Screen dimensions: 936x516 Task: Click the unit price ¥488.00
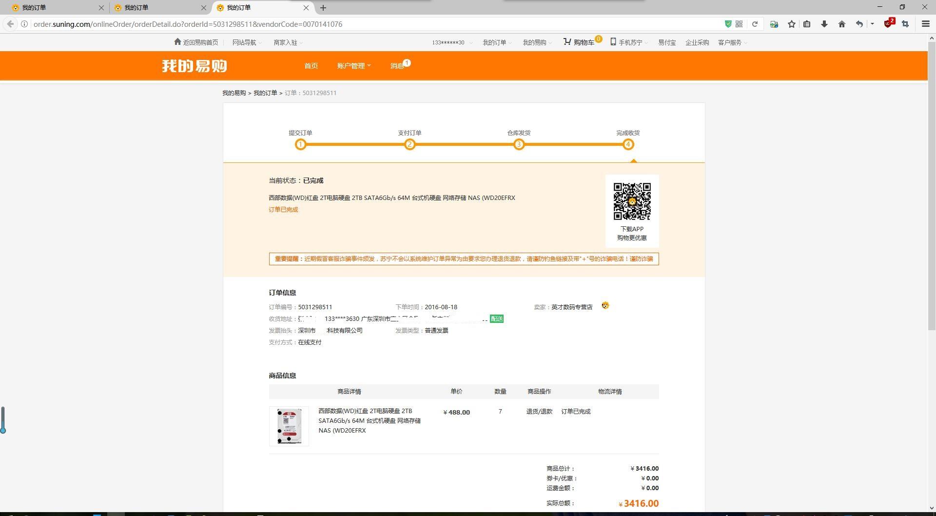pos(457,413)
